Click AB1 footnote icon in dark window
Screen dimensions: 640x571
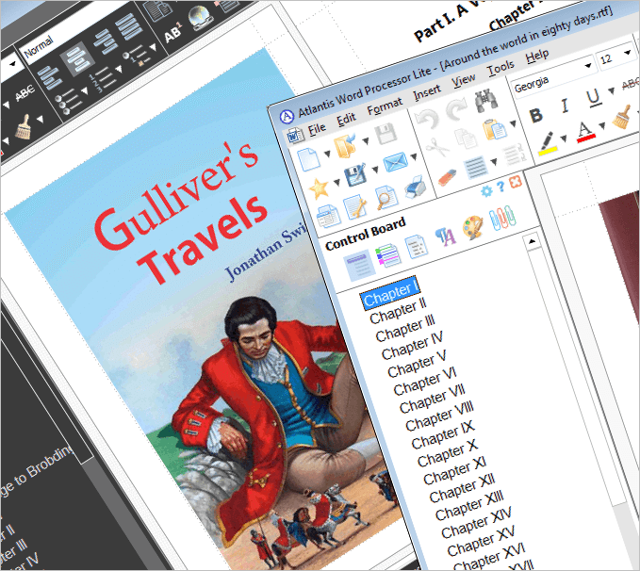[172, 34]
